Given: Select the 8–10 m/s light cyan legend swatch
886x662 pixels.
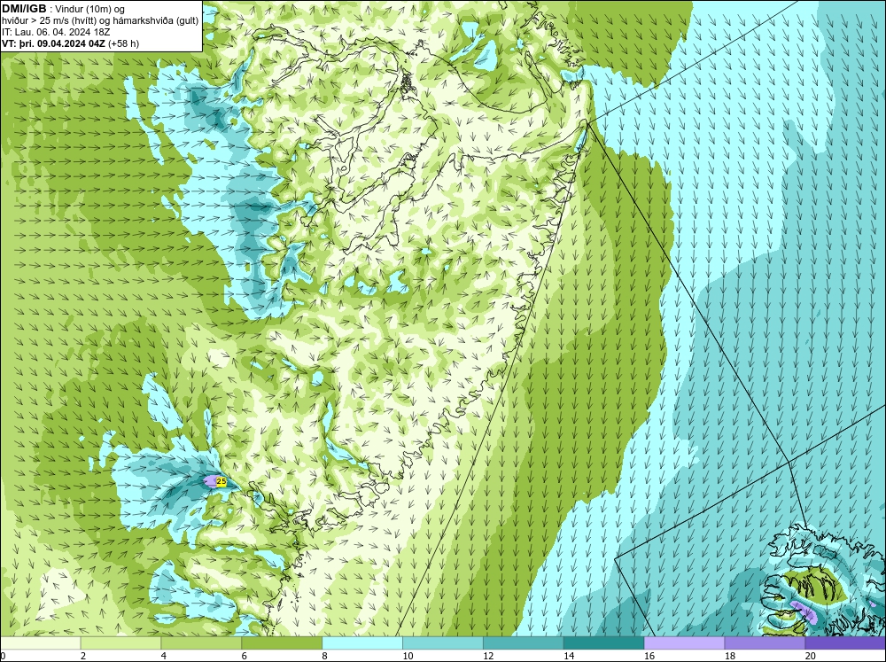Looking at the screenshot, I should [362, 643].
